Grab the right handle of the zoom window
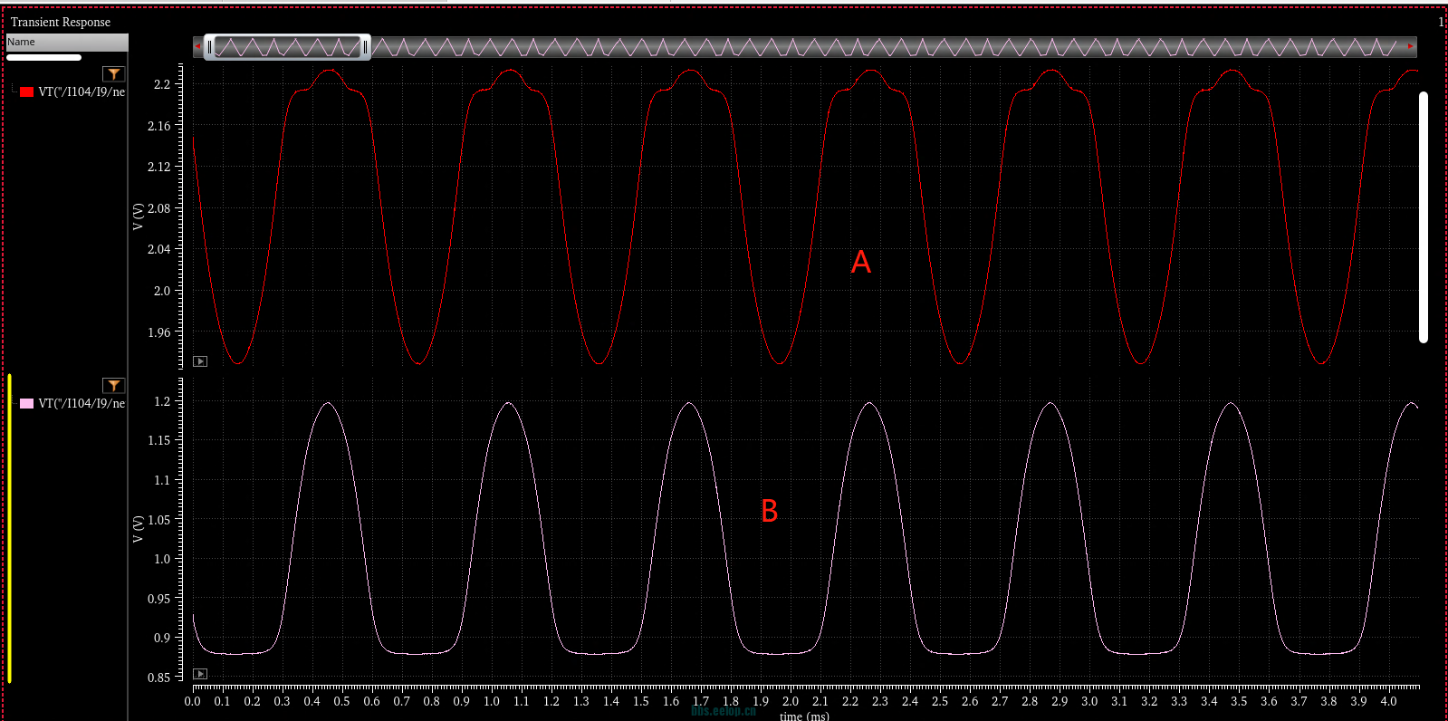1448x721 pixels. click(365, 46)
